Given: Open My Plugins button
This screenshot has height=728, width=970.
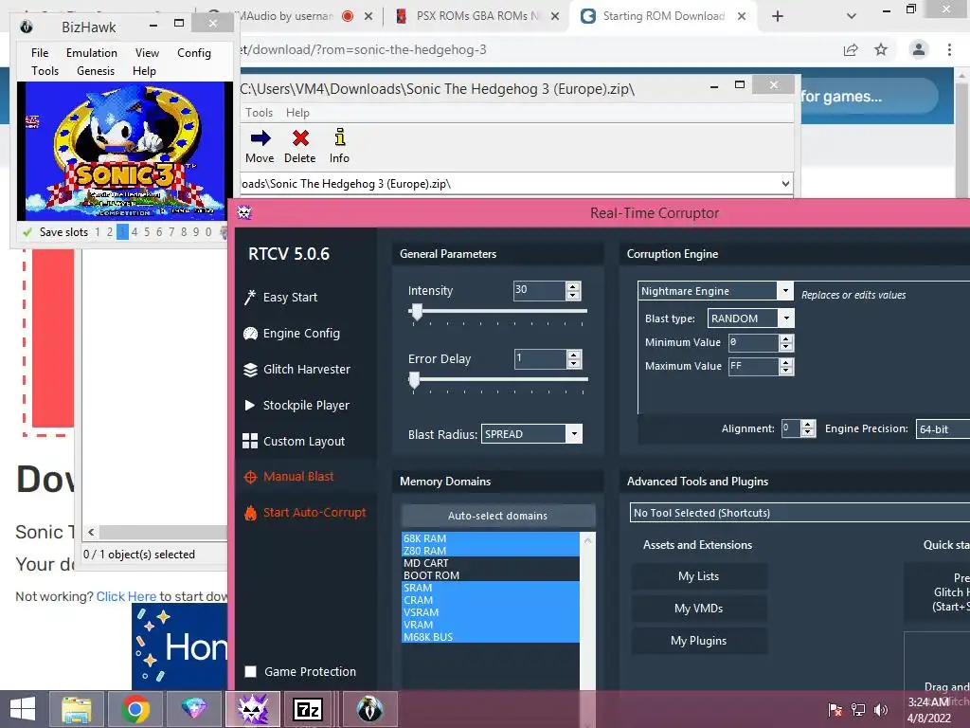Looking at the screenshot, I should tap(699, 641).
